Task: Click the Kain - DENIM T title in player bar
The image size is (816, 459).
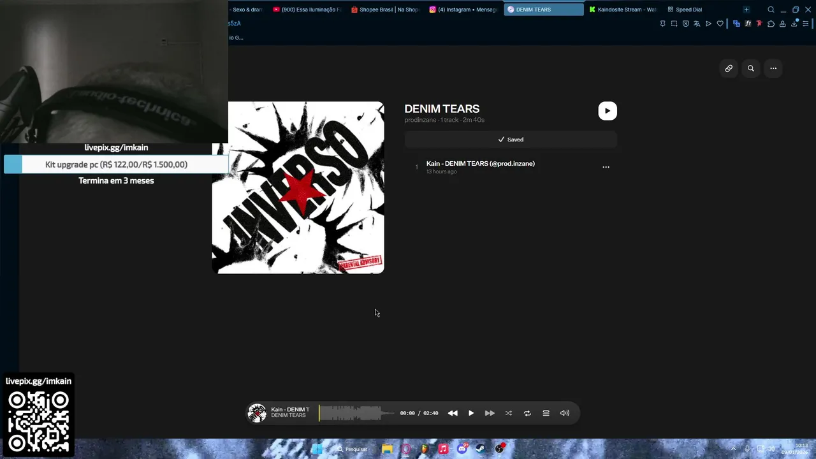Action: point(290,409)
